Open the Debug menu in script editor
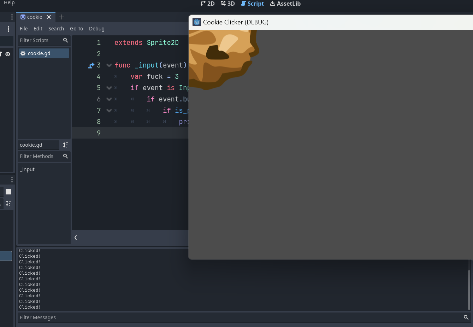Image resolution: width=473 pixels, height=327 pixels. click(97, 29)
